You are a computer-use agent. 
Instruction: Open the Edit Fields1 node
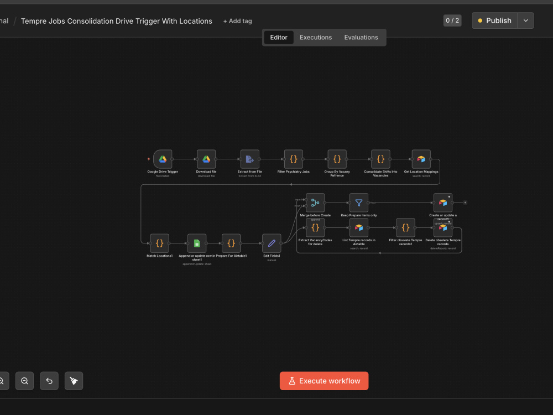point(272,243)
